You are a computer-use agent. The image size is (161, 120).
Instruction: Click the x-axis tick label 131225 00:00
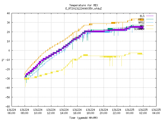130,111
